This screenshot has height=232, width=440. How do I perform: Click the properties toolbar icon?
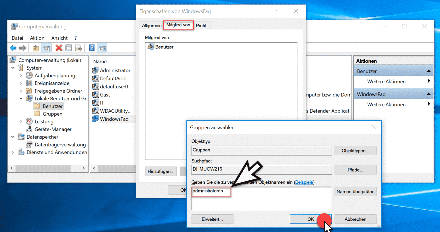click(69, 48)
